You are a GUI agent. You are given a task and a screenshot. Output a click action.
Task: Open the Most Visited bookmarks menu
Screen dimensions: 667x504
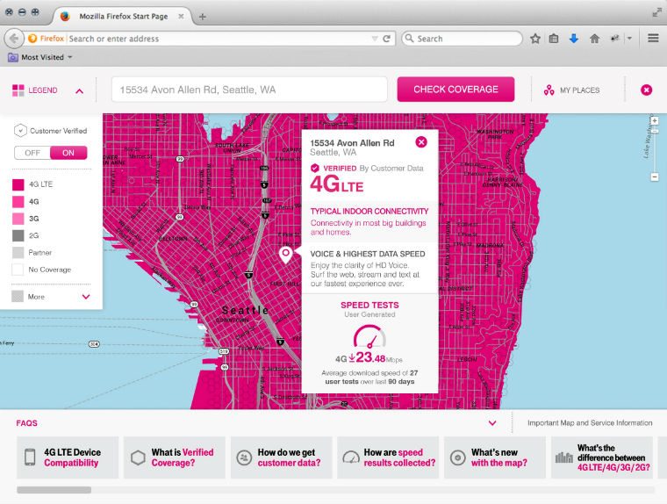pyautogui.click(x=40, y=57)
